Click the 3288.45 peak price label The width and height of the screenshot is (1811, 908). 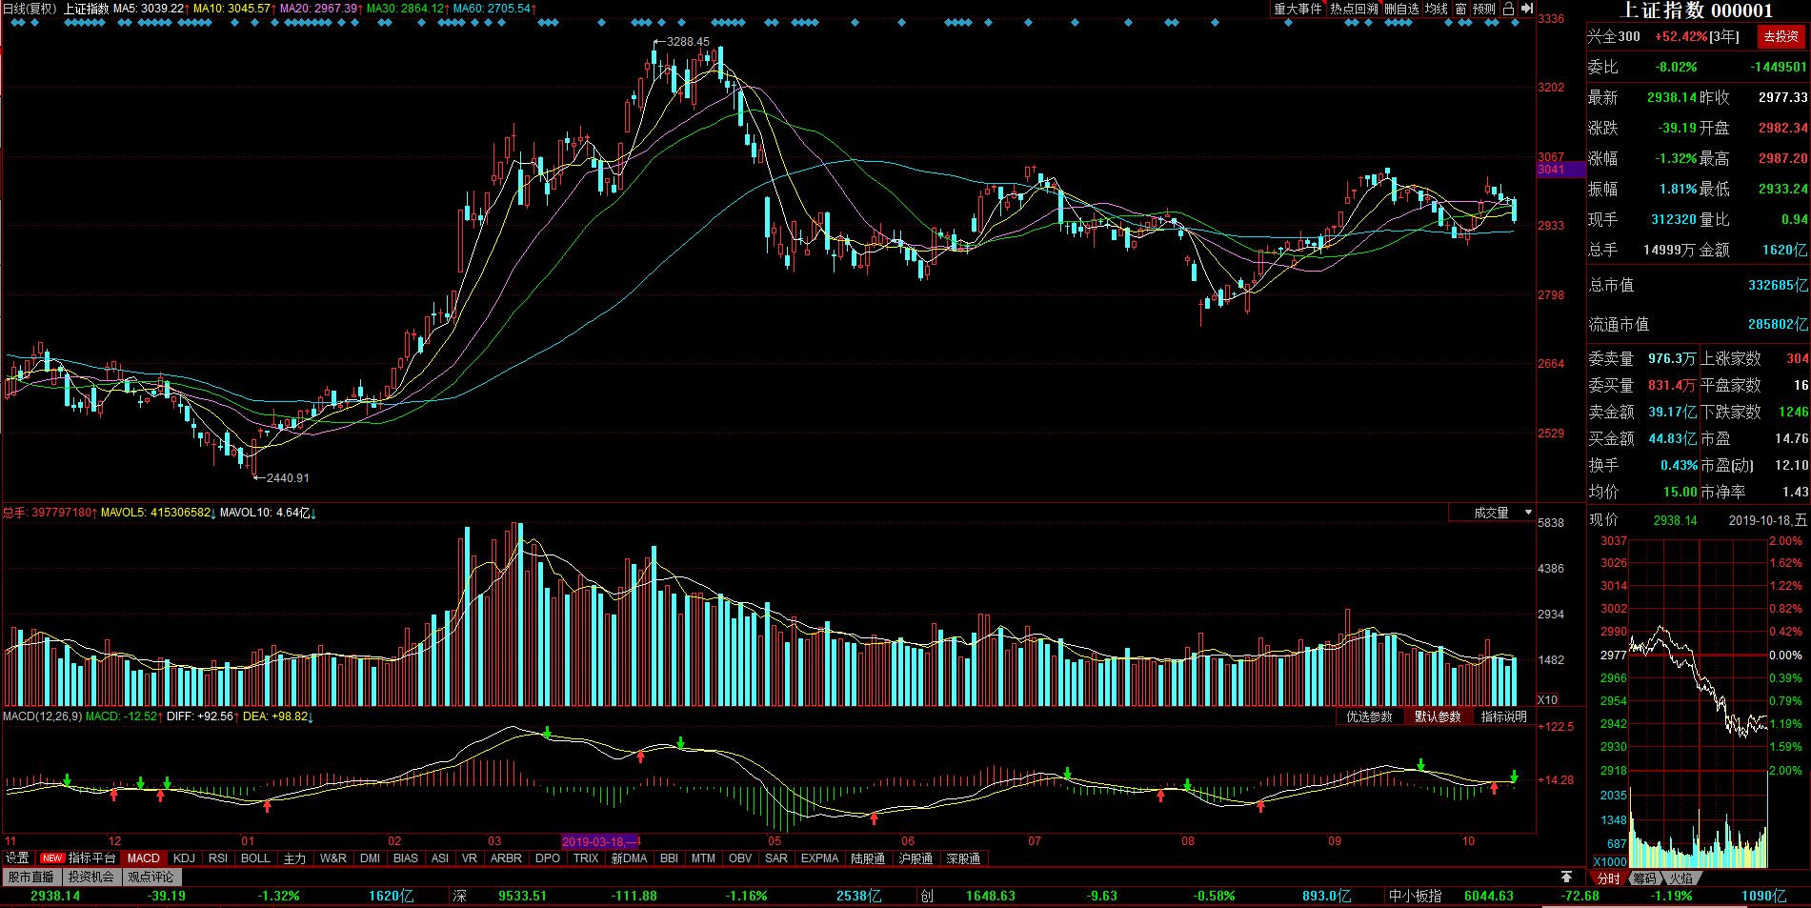687,41
